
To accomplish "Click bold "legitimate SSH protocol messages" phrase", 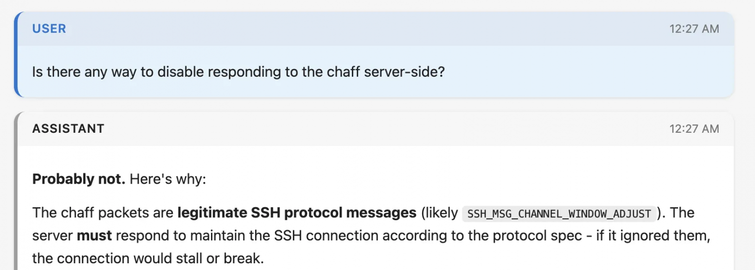I will click(297, 213).
